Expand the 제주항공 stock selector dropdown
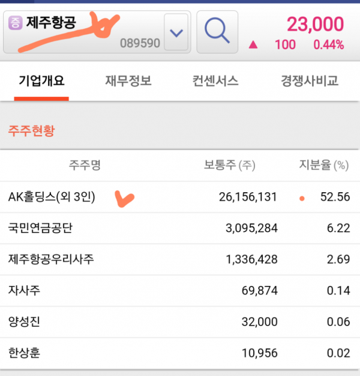The image size is (360, 376). coord(176,32)
